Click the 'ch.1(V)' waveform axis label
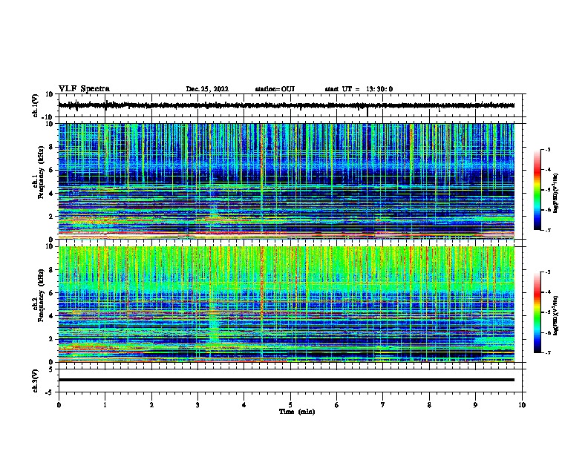Screen dimensions: 588x454 36,105
